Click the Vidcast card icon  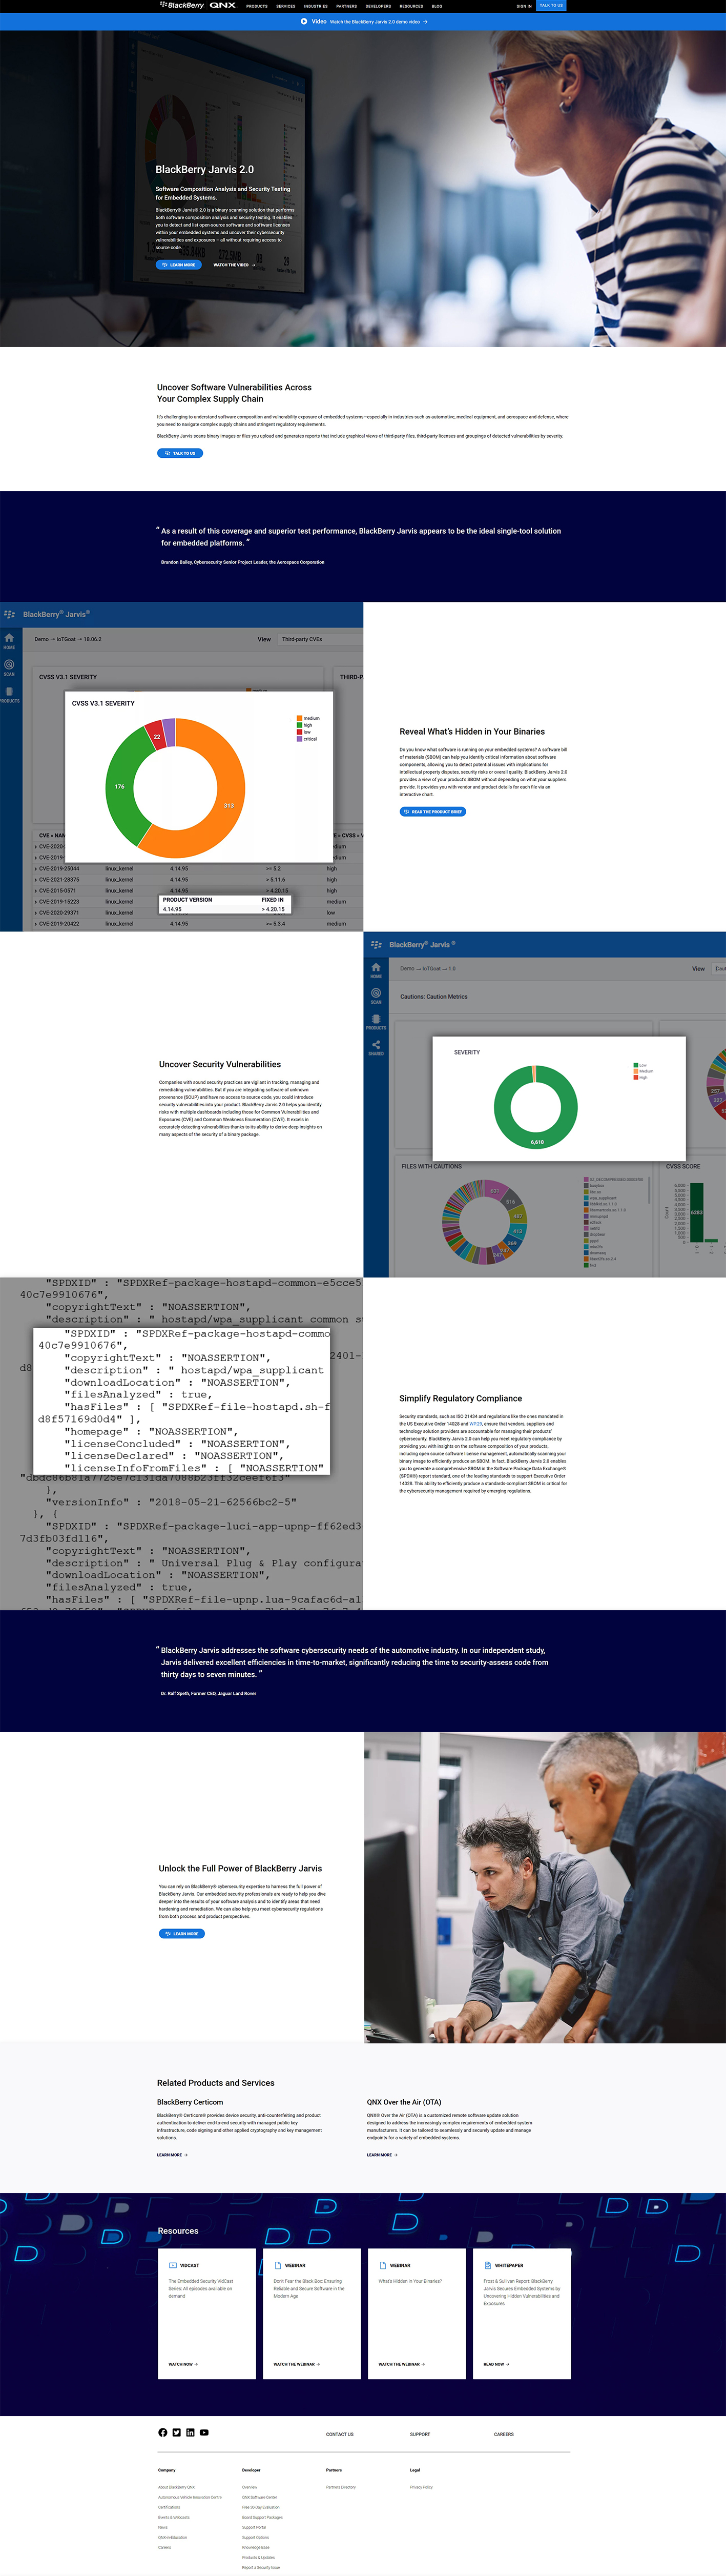coord(173,2265)
